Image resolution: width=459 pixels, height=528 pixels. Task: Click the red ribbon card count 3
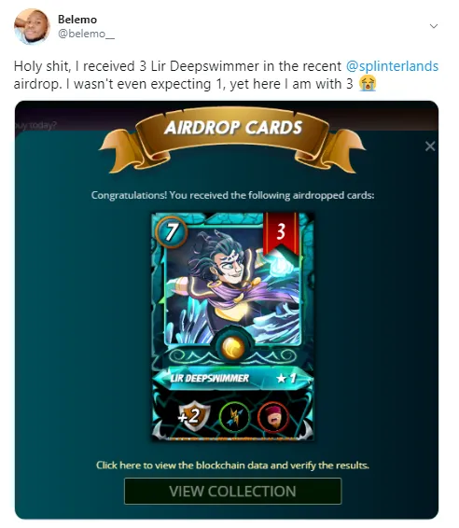[x=281, y=232]
